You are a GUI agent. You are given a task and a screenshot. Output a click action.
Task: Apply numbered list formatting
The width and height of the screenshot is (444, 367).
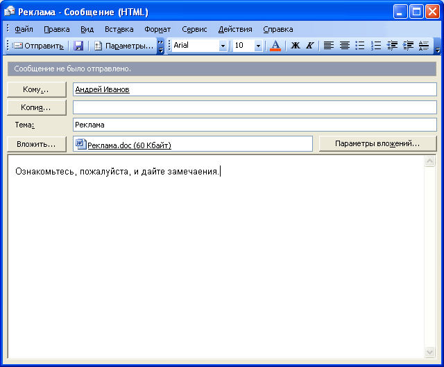[x=376, y=46]
